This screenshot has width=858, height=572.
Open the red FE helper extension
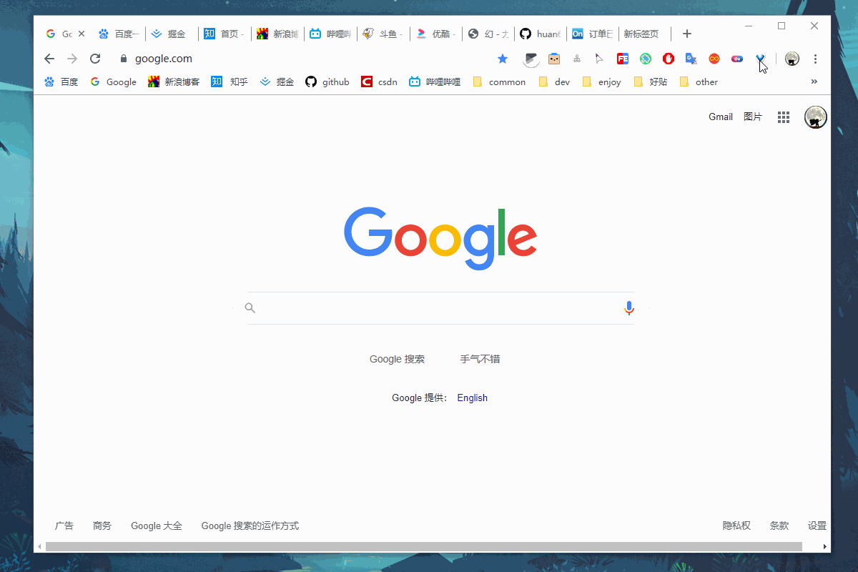click(x=623, y=59)
